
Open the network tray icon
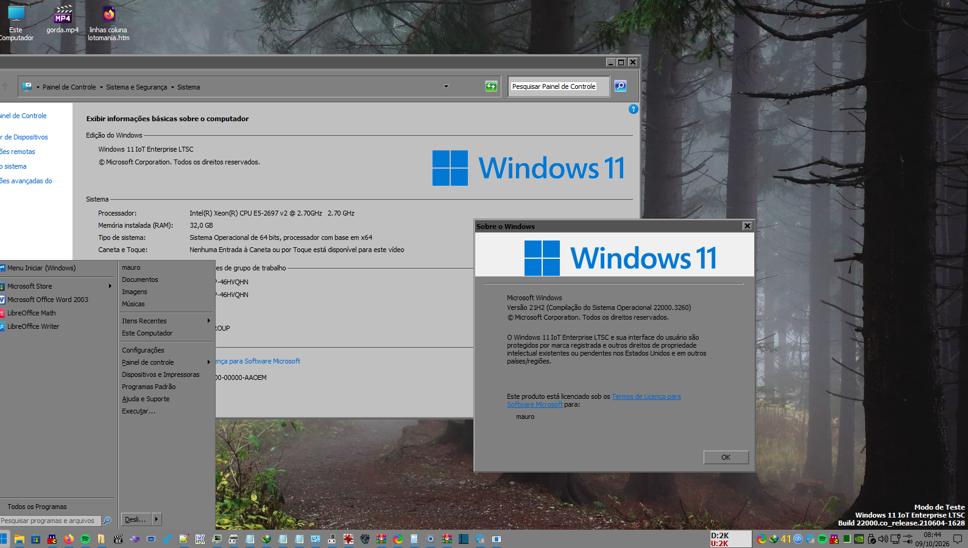click(896, 539)
